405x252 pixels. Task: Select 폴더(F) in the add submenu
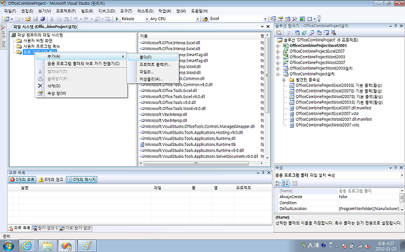(153, 57)
